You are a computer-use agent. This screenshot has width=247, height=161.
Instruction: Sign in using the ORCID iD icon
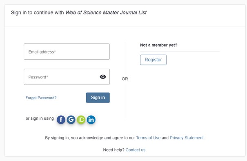(81, 120)
